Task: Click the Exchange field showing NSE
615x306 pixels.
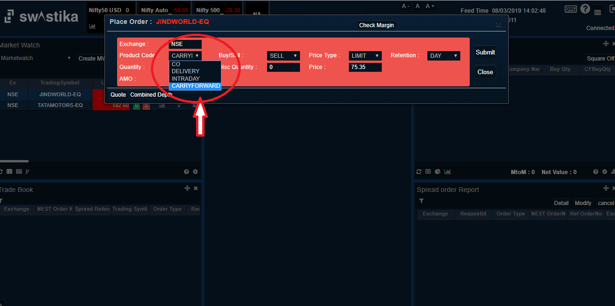Action: point(185,44)
